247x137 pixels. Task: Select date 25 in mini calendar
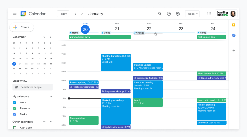point(45,64)
